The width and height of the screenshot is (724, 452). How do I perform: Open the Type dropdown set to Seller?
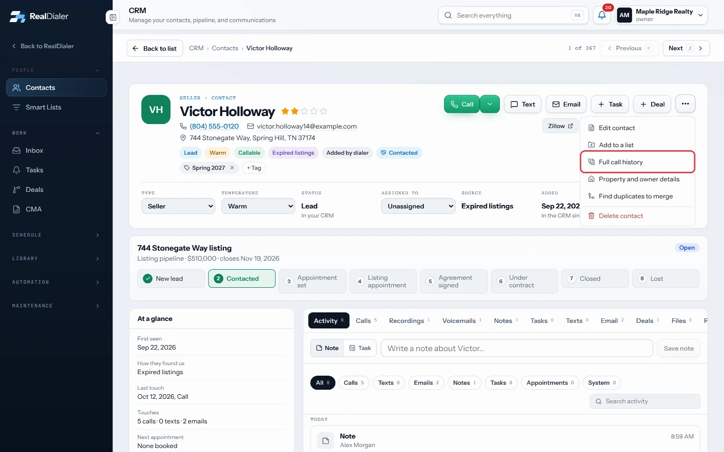(178, 206)
